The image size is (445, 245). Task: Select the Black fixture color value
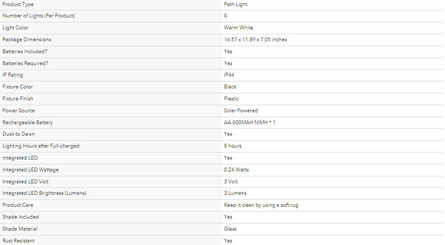click(x=230, y=87)
